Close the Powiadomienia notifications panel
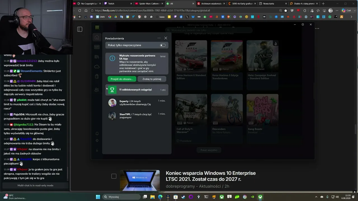This screenshot has height=201, width=358. [166, 38]
